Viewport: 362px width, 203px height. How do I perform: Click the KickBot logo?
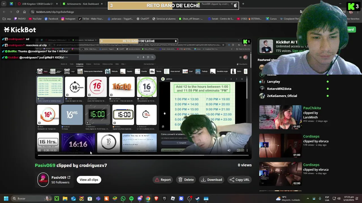coord(20,30)
